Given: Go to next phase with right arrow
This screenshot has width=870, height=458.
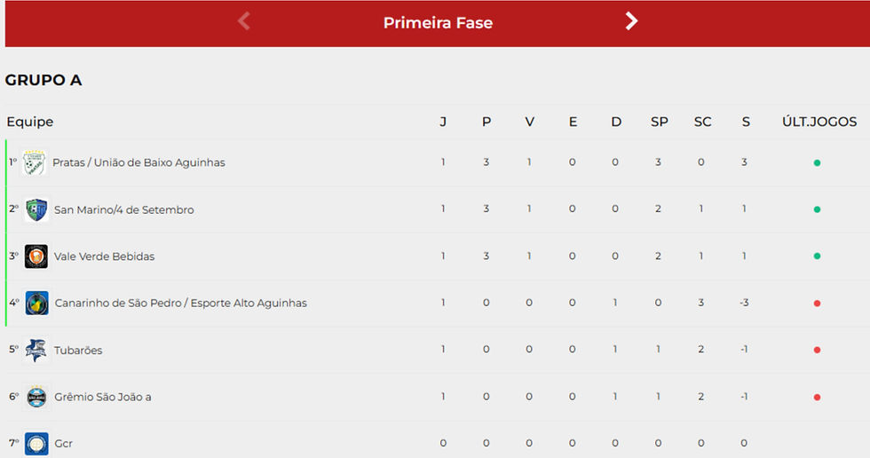Looking at the screenshot, I should pos(631,21).
